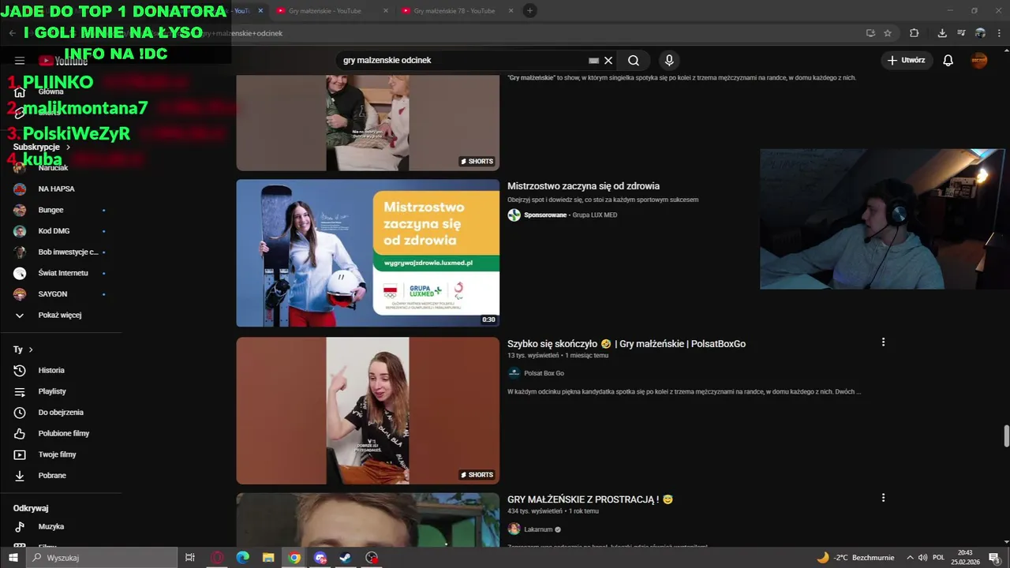This screenshot has height=568, width=1010.
Task: Open the Świat Internetu subscription channel
Action: [x=62, y=273]
